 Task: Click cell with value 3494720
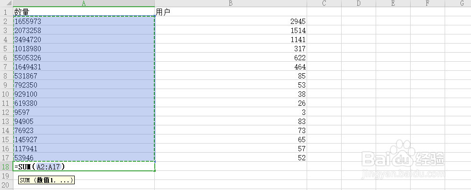click(x=84, y=39)
